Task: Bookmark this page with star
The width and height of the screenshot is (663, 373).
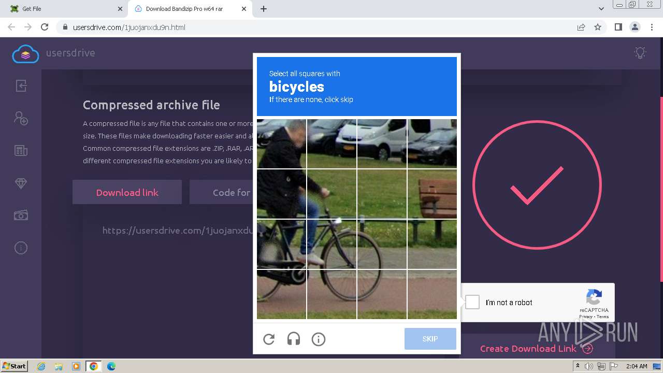Action: click(x=598, y=27)
